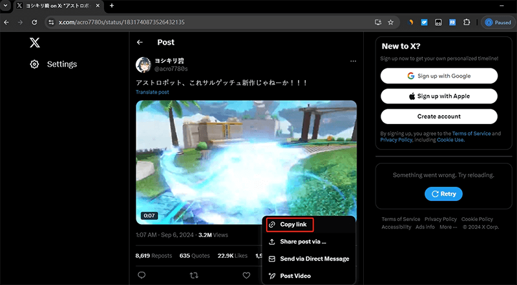Viewport: 517px width, 285px height.
Task: Click the 1:07 AM Sep 6, 2024 timestamp
Action: [x=165, y=235]
